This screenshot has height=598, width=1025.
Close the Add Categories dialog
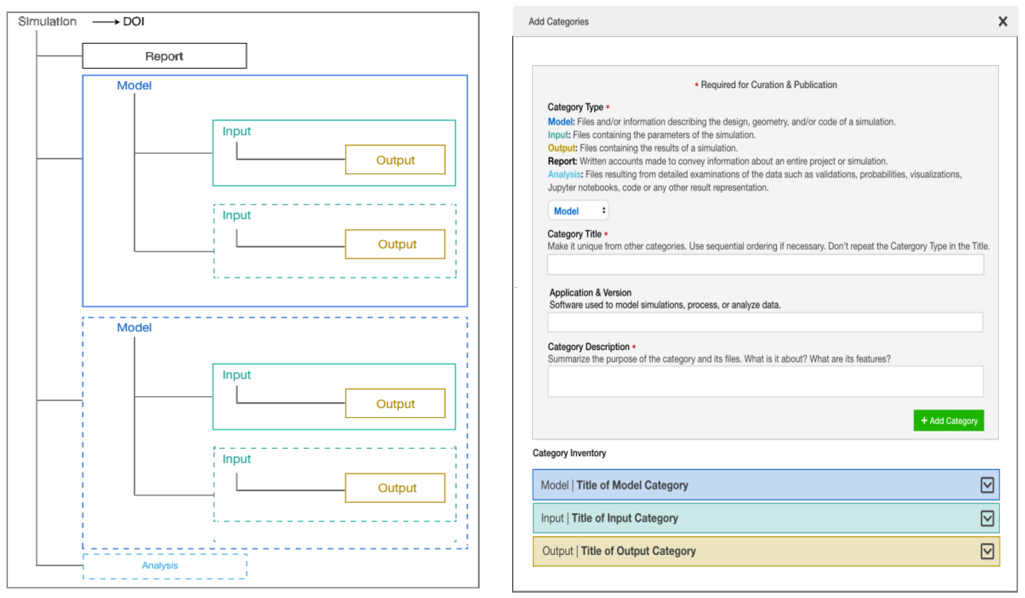[x=1002, y=22]
